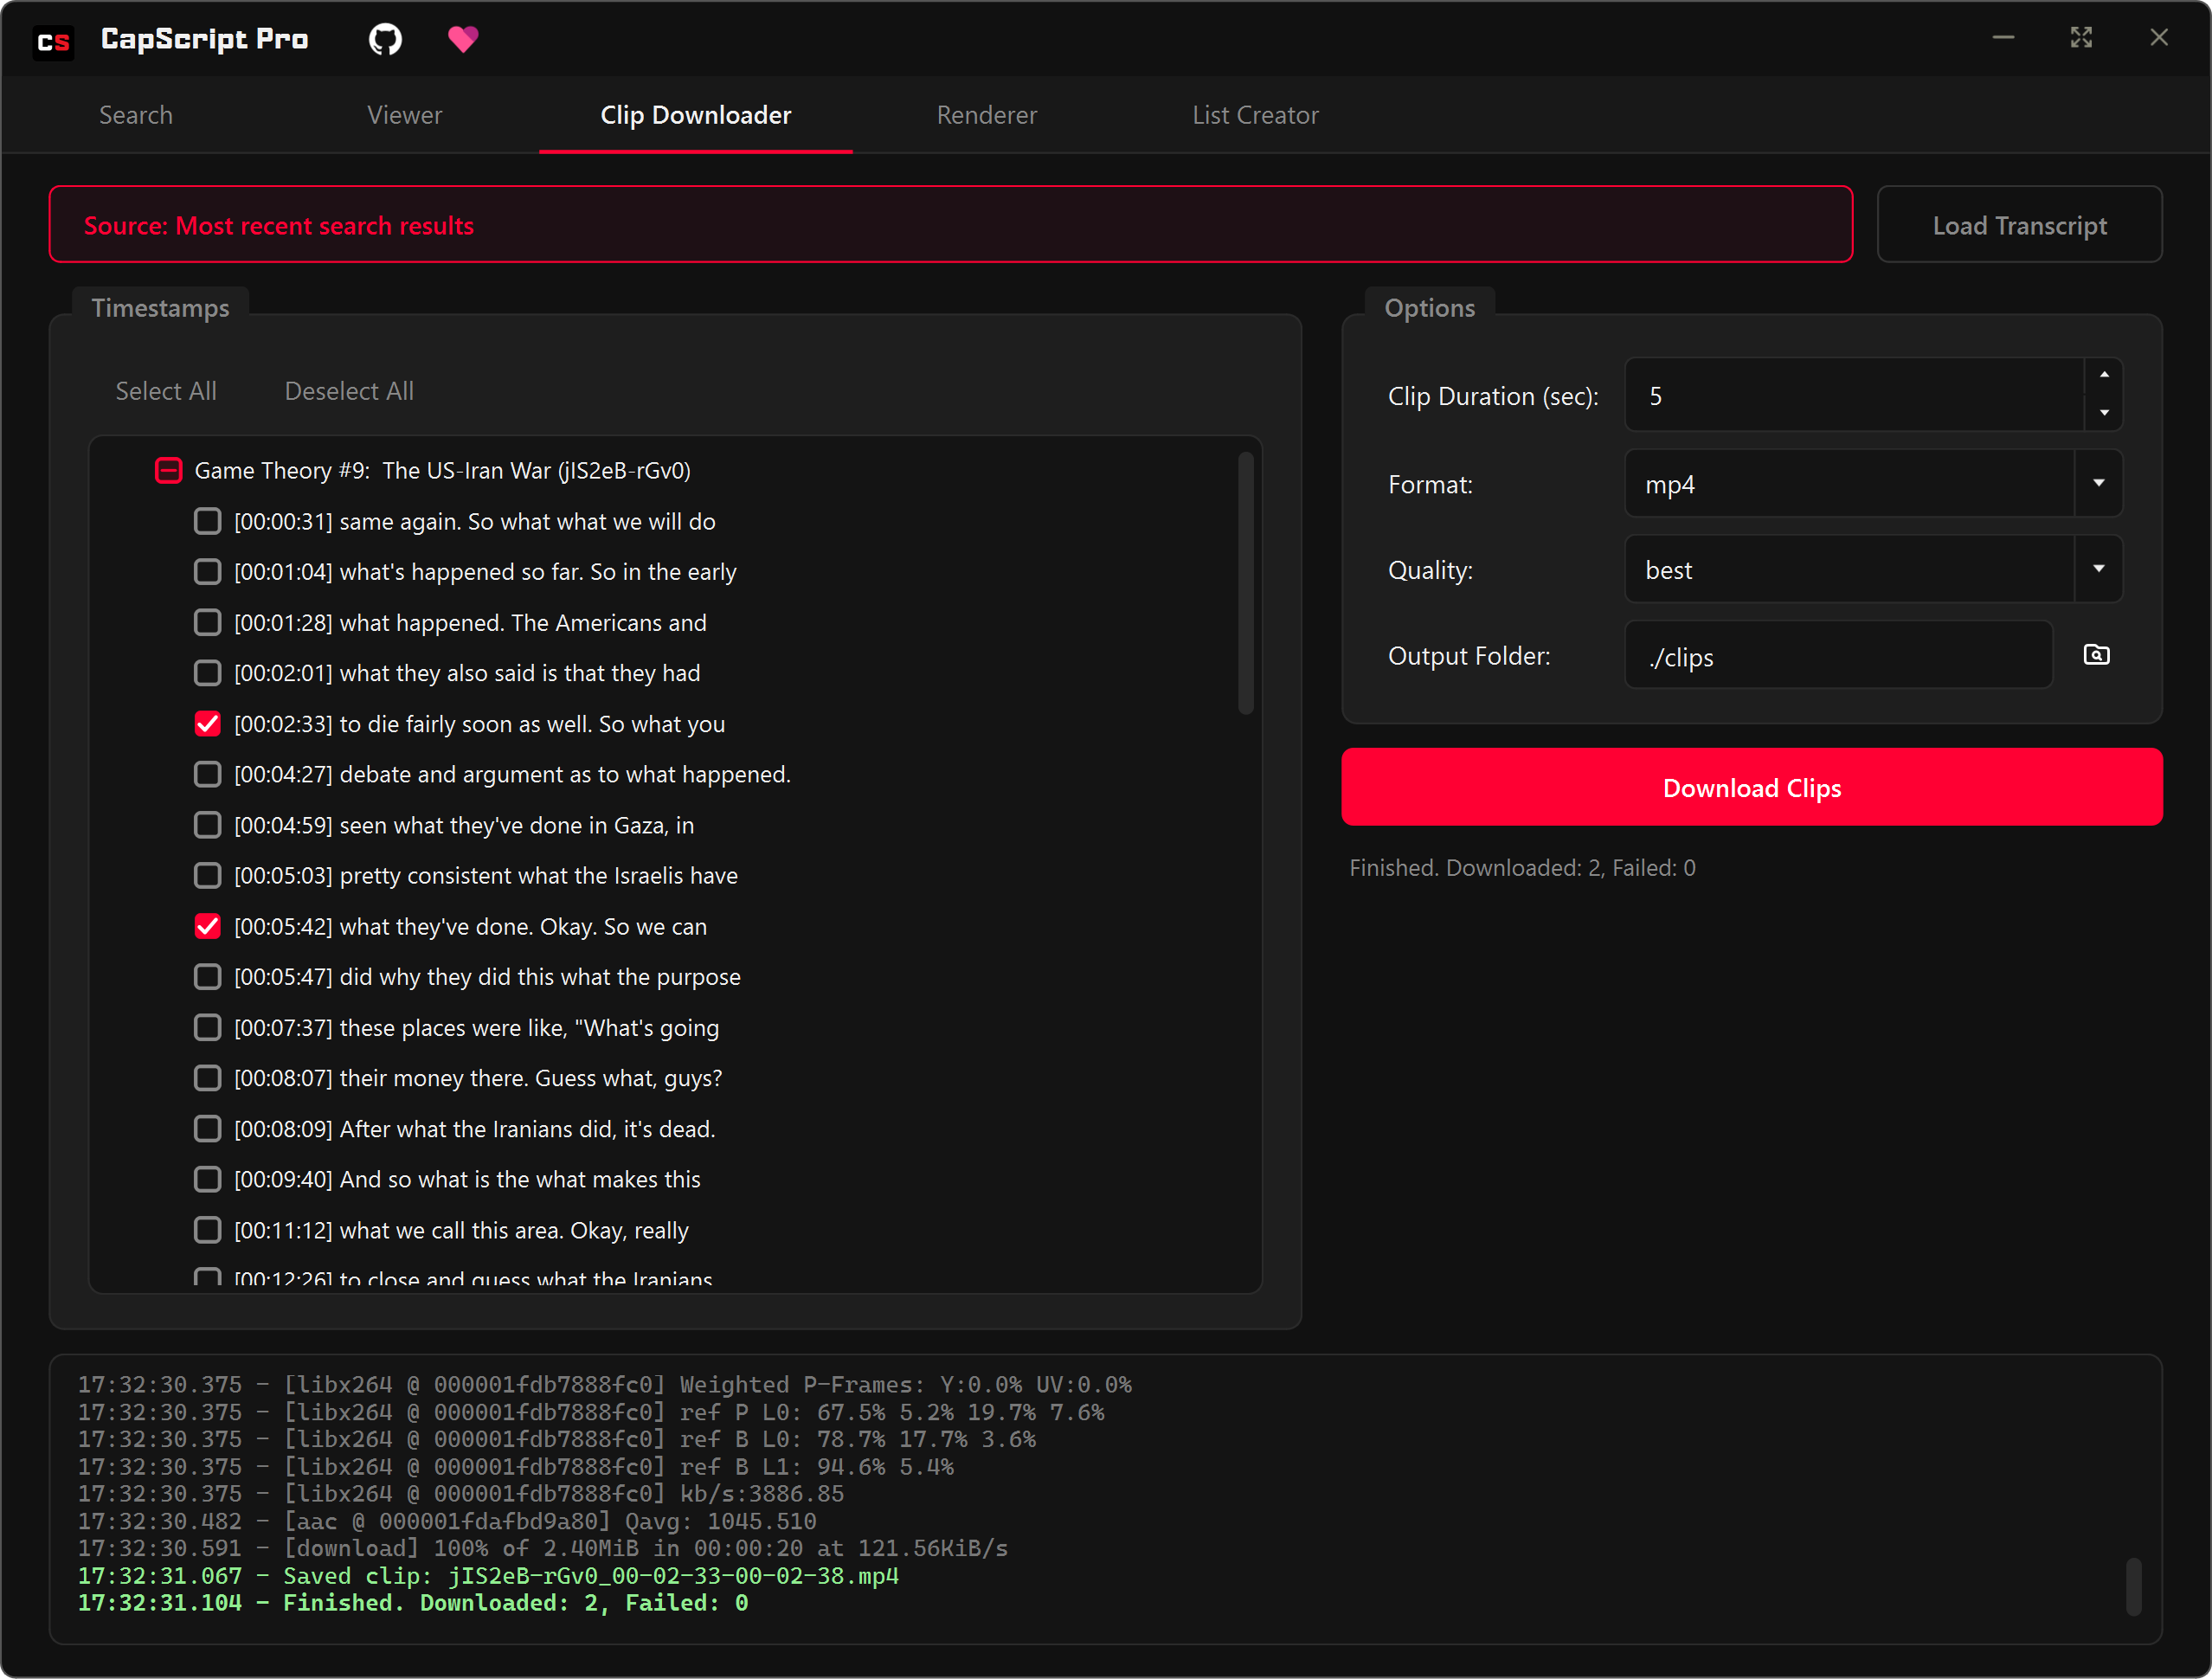Switch to the Search tab
Viewport: 2212px width, 1679px height.
pyautogui.click(x=136, y=115)
